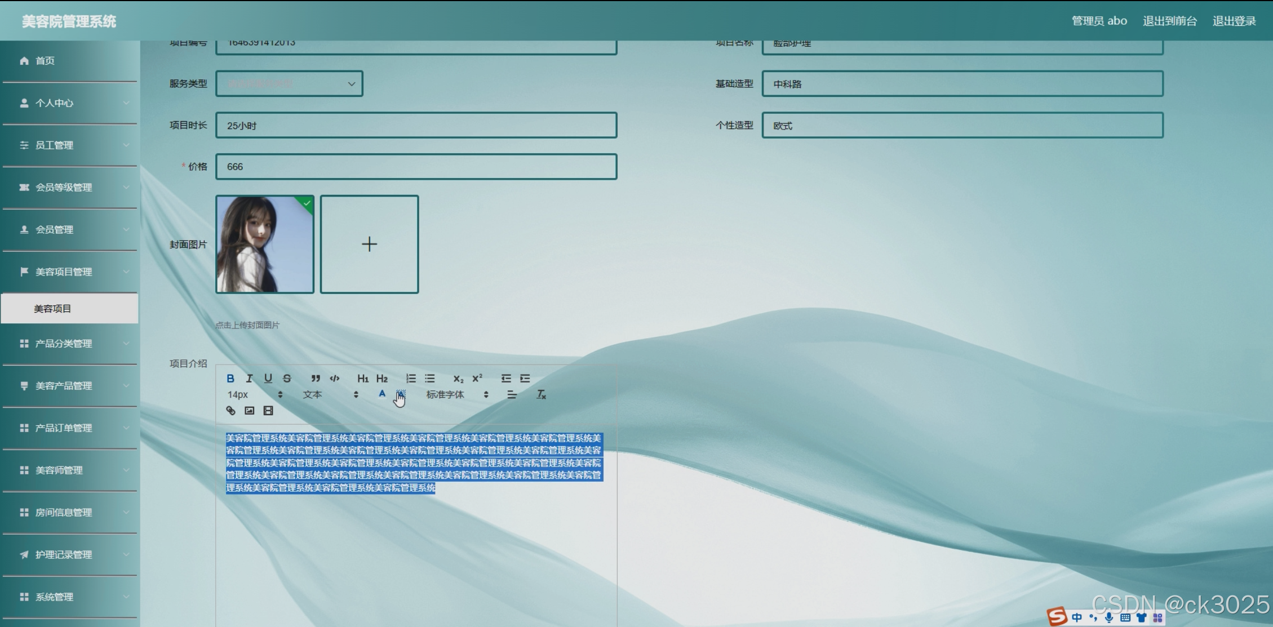
Task: Toggle bold formatting
Action: pyautogui.click(x=230, y=379)
